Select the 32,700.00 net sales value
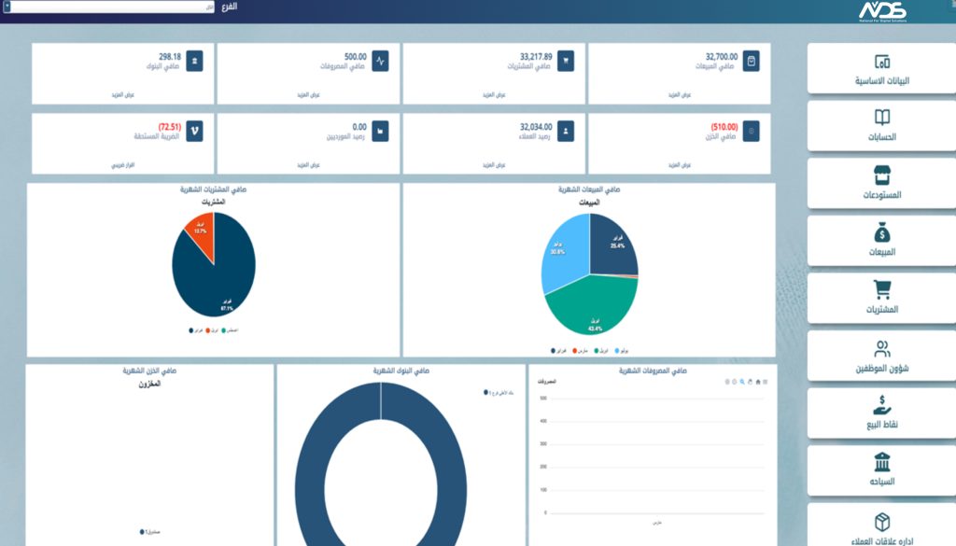 click(x=722, y=57)
